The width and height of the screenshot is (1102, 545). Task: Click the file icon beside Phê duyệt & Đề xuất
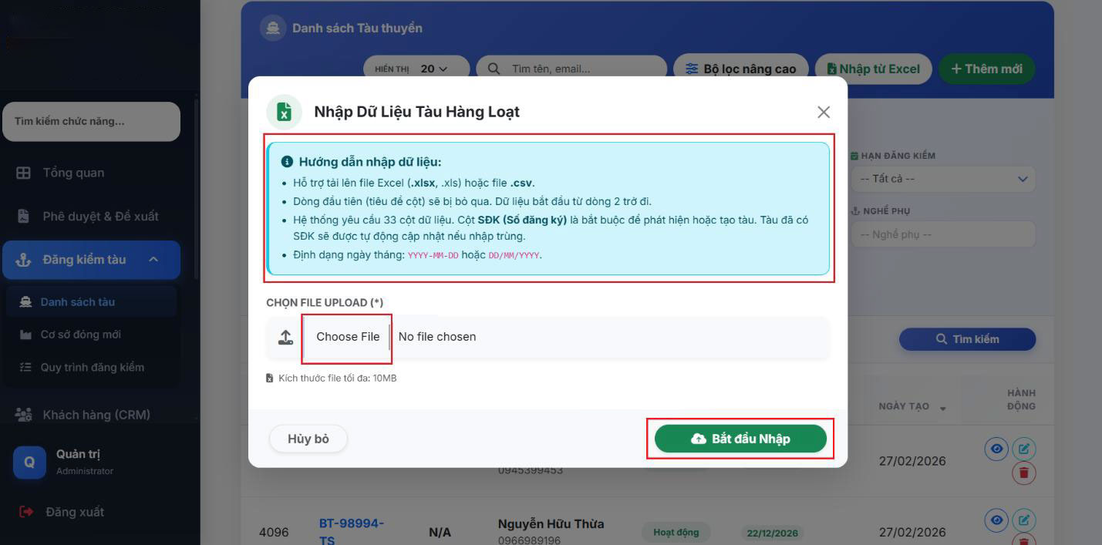(24, 216)
